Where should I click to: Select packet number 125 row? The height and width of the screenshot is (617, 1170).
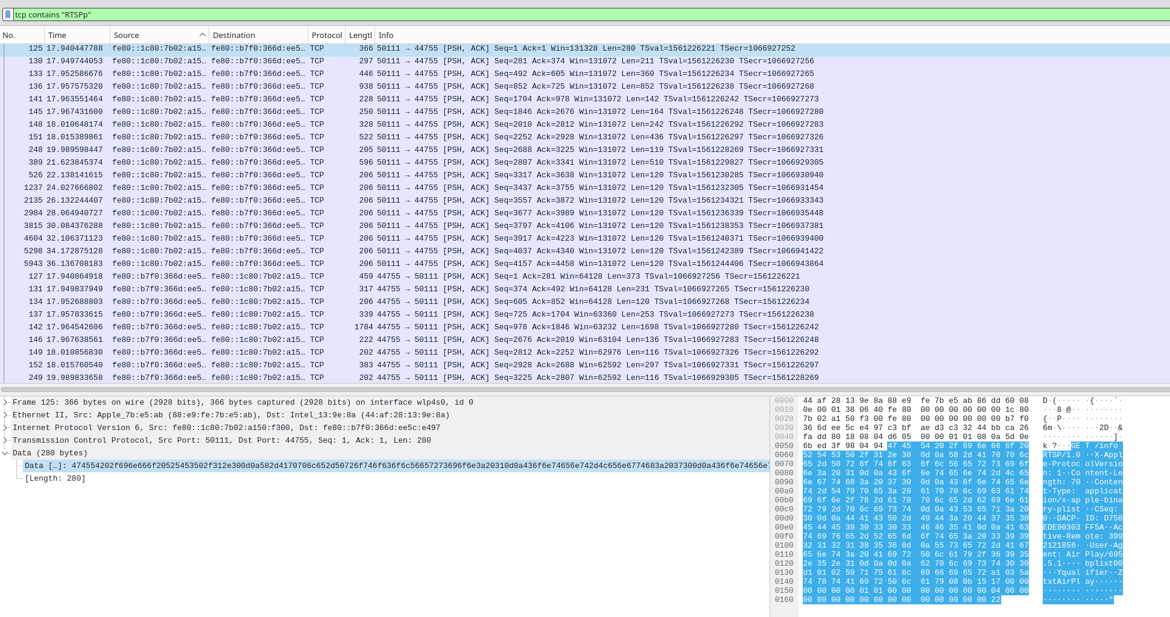(585, 48)
